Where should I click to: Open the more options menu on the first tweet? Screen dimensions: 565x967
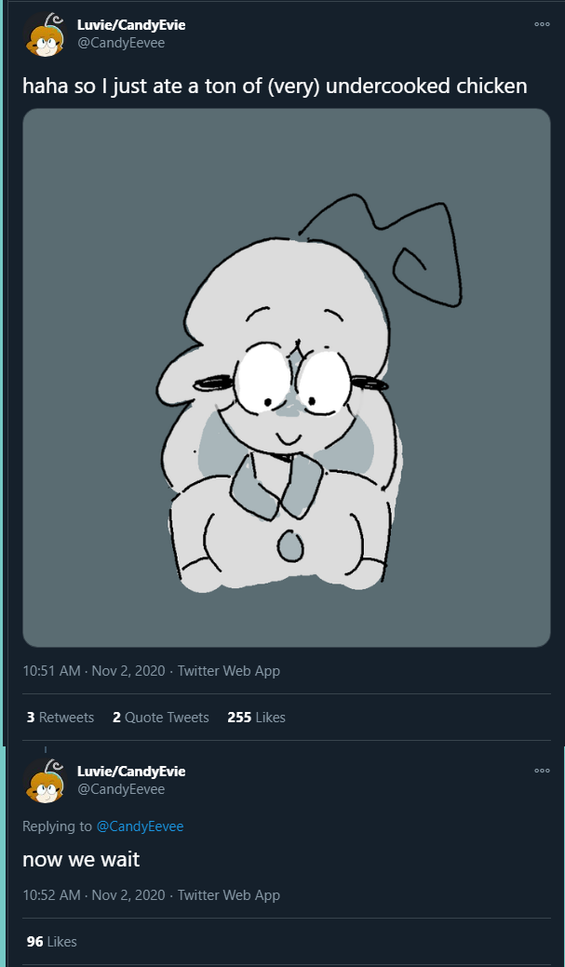tap(542, 25)
